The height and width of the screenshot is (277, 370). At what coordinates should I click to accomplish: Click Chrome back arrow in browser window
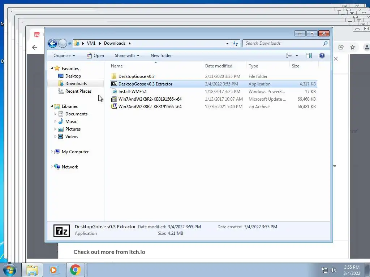35,47
